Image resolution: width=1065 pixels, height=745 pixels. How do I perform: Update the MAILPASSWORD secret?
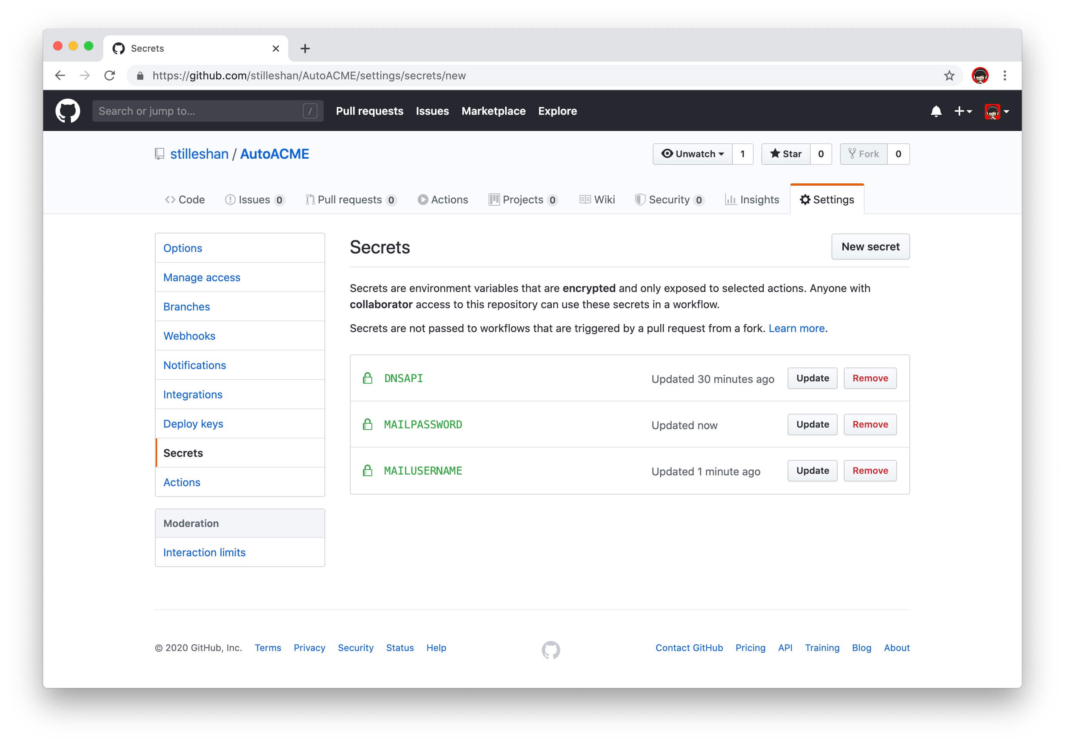(x=812, y=424)
